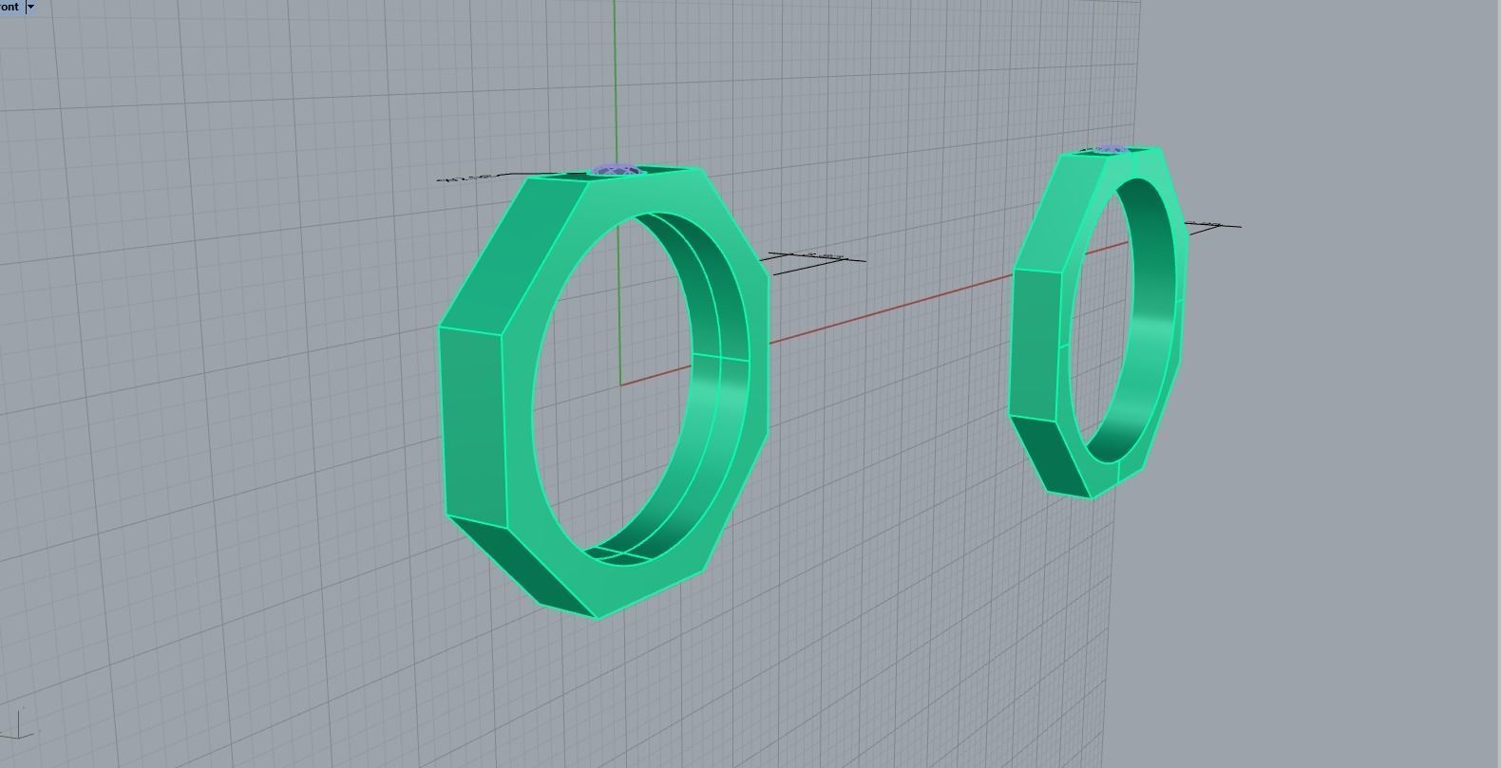This screenshot has width=1501, height=768.
Task: Click the world axes icon in viewport corner
Action: coord(20,724)
